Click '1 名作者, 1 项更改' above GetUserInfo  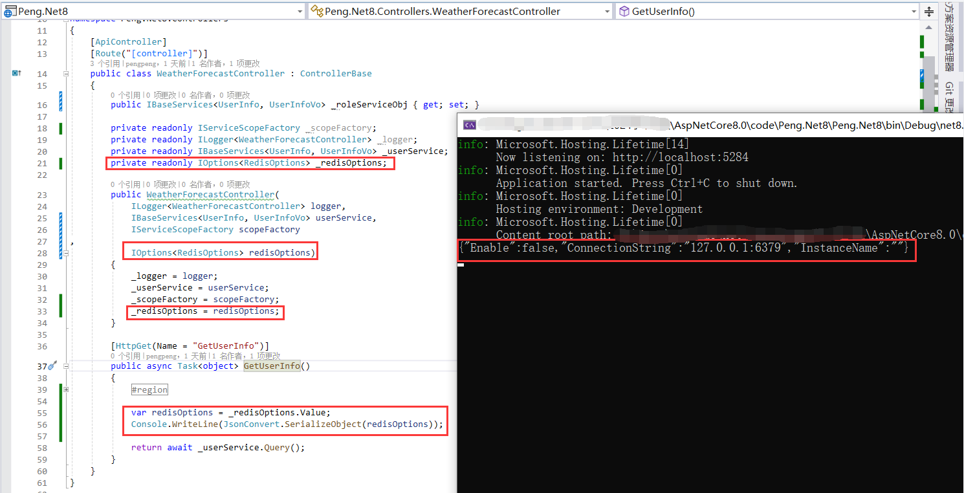[246, 356]
